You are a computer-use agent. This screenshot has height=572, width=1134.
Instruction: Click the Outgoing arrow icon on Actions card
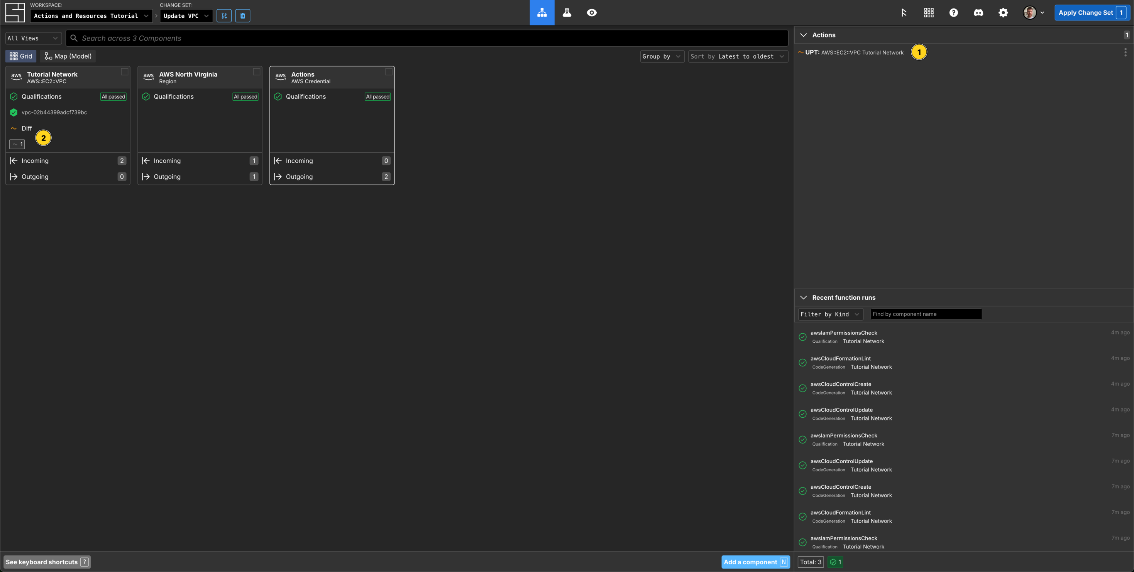click(x=278, y=176)
